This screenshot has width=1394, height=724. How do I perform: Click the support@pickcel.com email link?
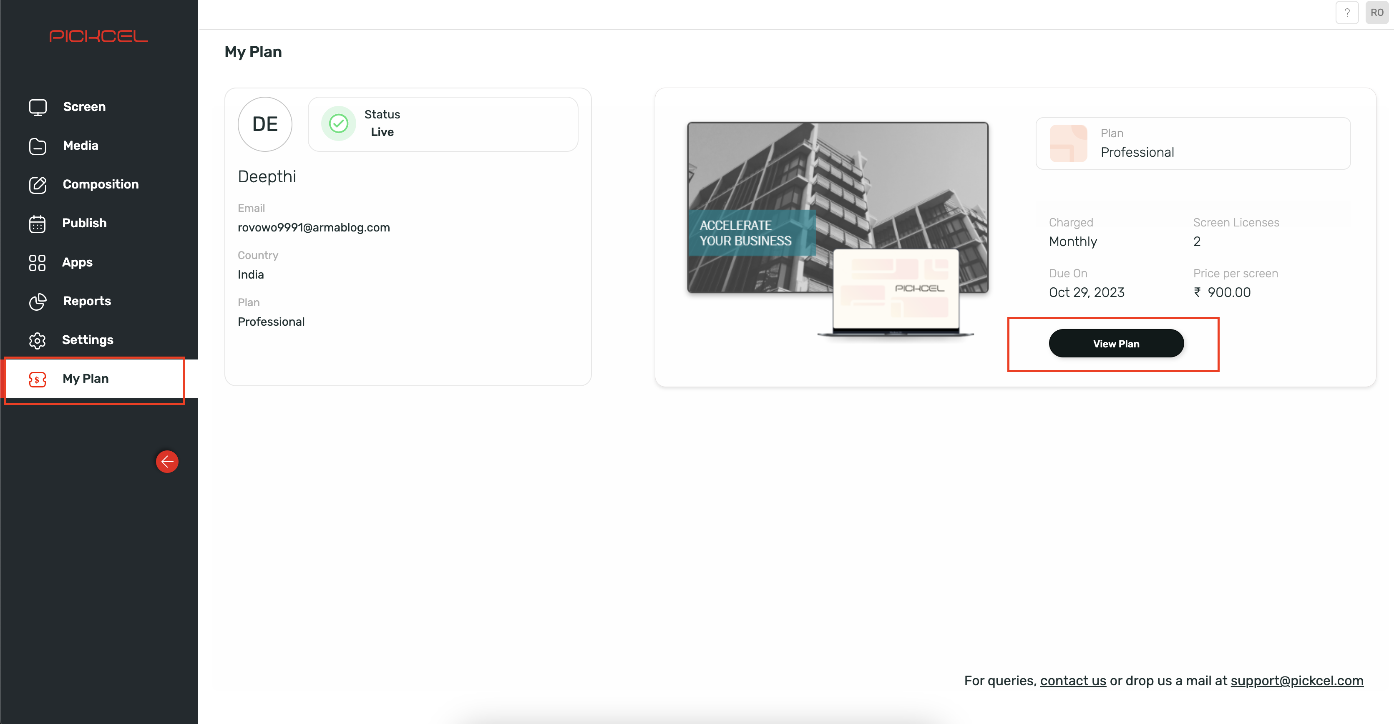[x=1296, y=681]
